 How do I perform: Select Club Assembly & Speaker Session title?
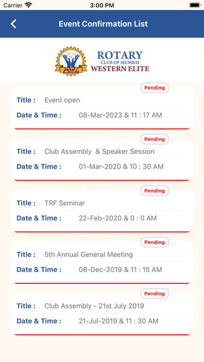coord(99,152)
